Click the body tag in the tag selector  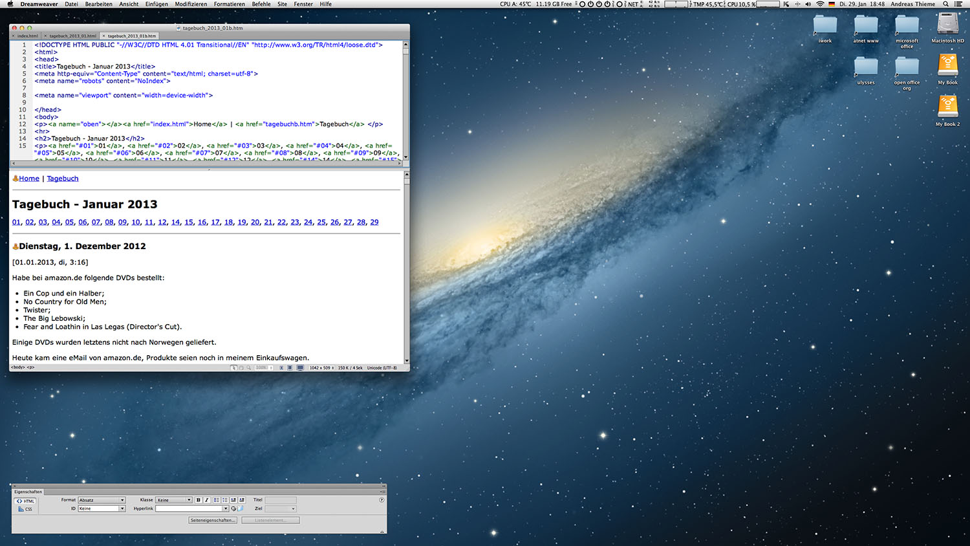pyautogui.click(x=17, y=367)
